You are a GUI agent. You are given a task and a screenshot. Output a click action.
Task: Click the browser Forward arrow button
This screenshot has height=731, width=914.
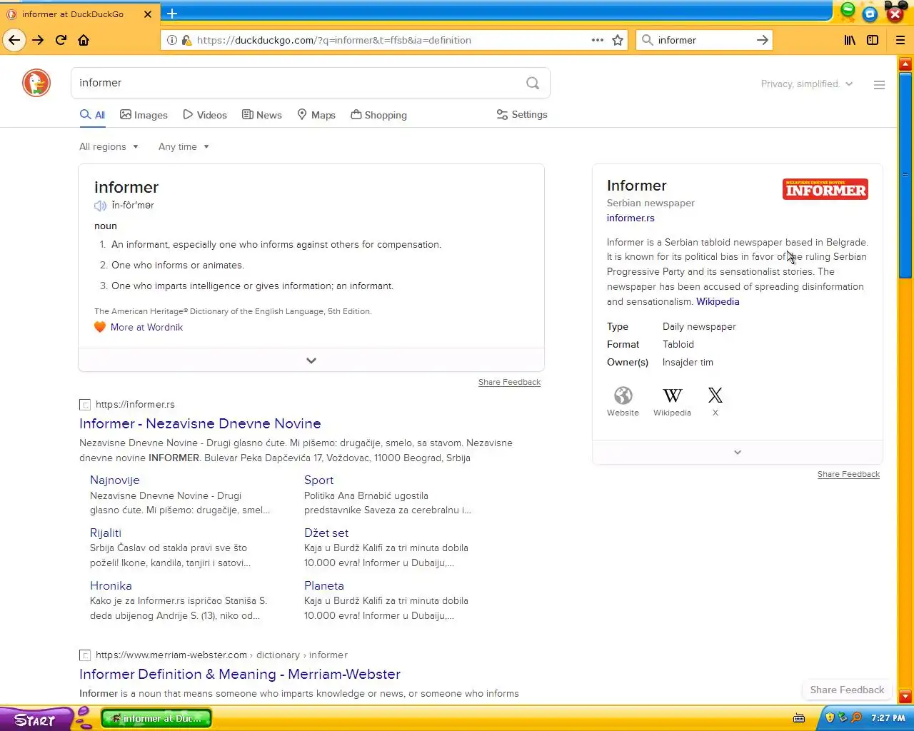click(38, 40)
